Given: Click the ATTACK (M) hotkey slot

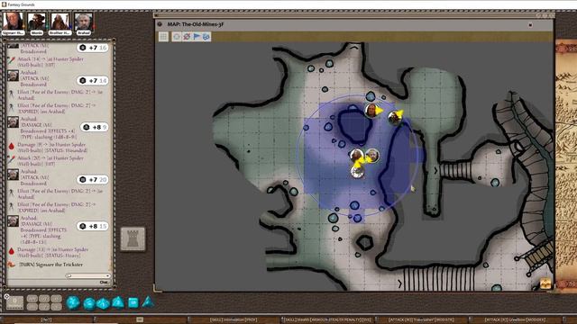Looking at the screenshot, I should pos(422,320).
